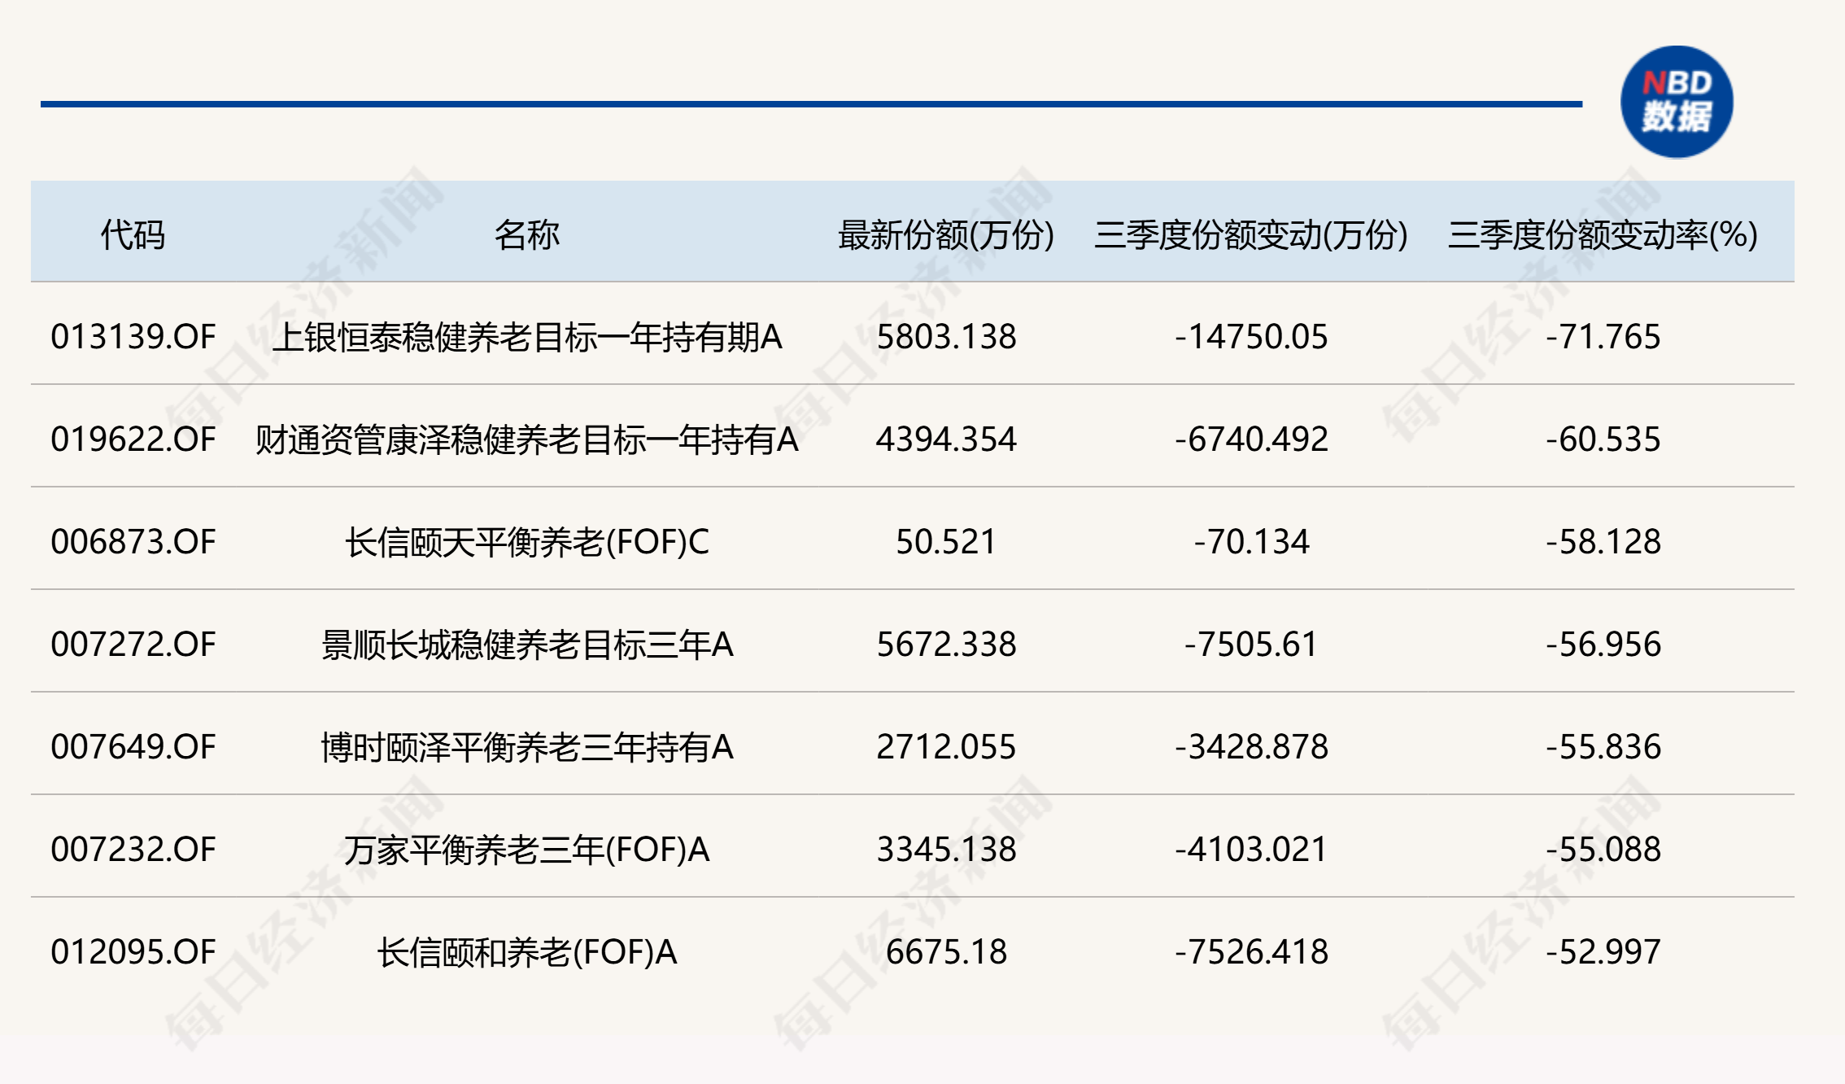Select the share value 50.521
This screenshot has width=1845, height=1084.
click(945, 542)
